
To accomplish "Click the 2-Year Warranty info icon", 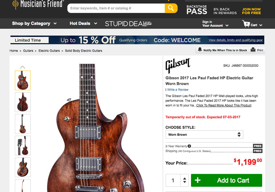I will (189, 146).
